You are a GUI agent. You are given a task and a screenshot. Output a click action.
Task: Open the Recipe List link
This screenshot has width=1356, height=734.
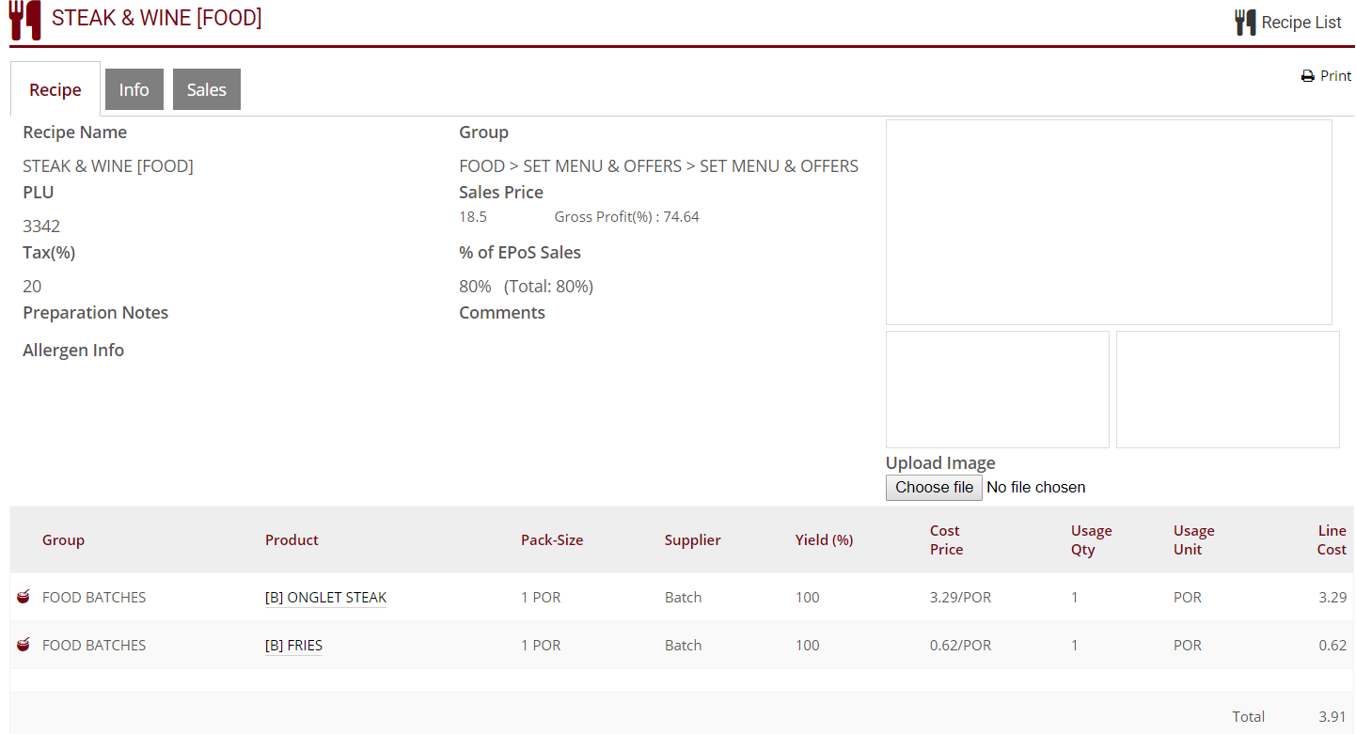coord(1301,23)
